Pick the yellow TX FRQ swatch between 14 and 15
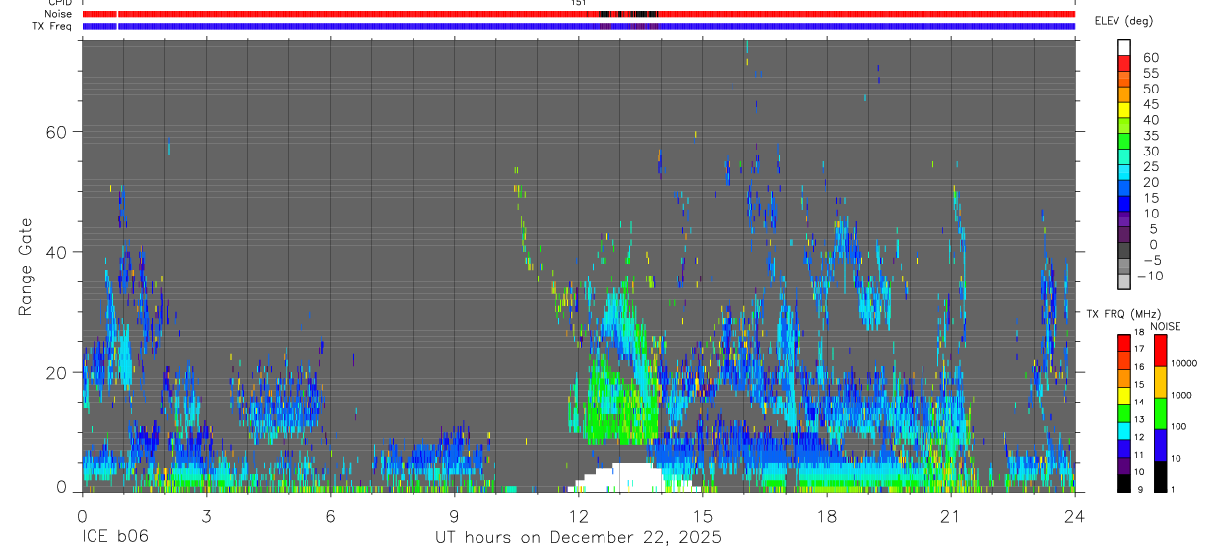The height and width of the screenshot is (558, 1209). coord(1124,395)
